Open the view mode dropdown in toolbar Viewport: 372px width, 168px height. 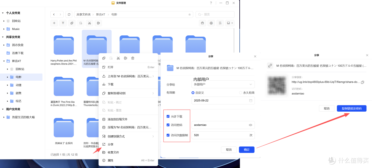pyautogui.click(x=230, y=23)
